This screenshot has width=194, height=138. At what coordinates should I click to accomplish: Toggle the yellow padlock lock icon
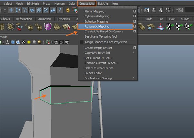(68, 10)
